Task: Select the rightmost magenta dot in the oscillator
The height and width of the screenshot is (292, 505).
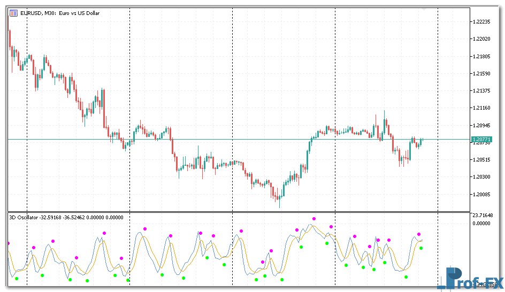Action: (x=419, y=234)
